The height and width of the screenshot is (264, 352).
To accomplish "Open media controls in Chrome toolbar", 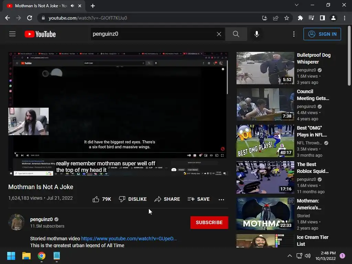I will pos(311,18).
